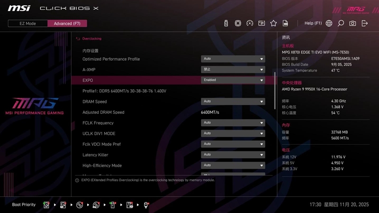Click the 32768 MB memory capacity value
This screenshot has height=213, width=379.
pos(339,132)
